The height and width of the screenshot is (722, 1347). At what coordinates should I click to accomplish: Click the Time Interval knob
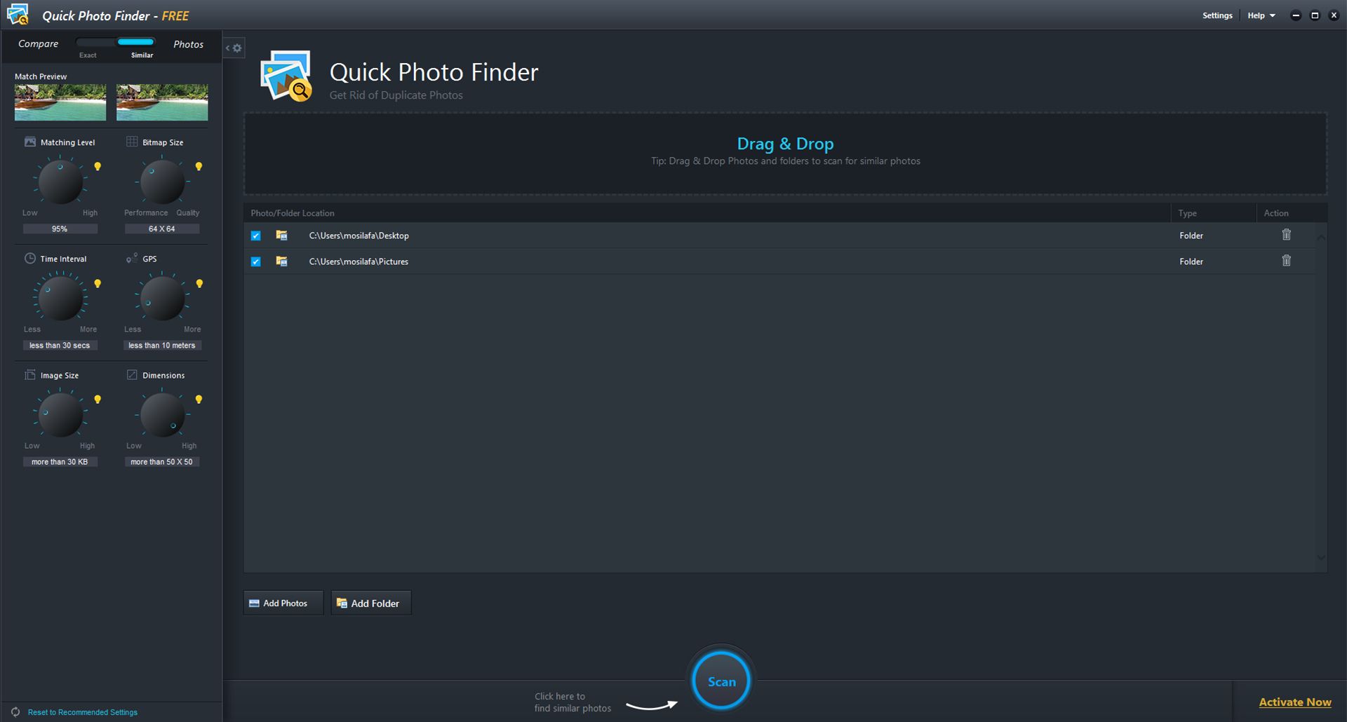point(60,299)
